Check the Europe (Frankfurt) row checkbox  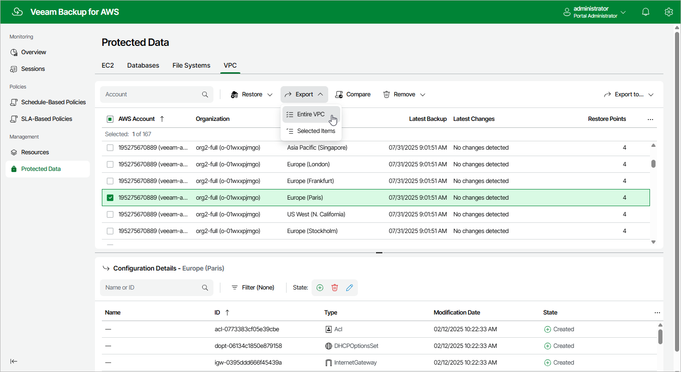(110, 181)
